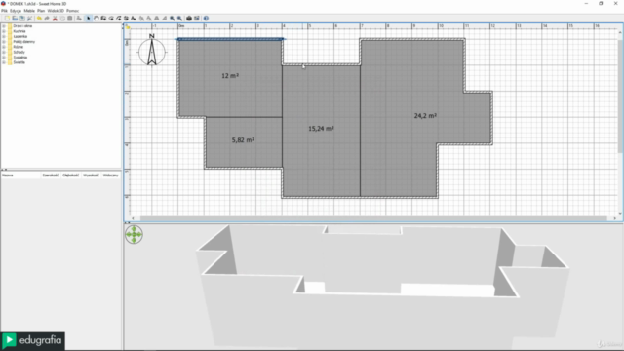Choose the Create dimensions tool

point(126,19)
